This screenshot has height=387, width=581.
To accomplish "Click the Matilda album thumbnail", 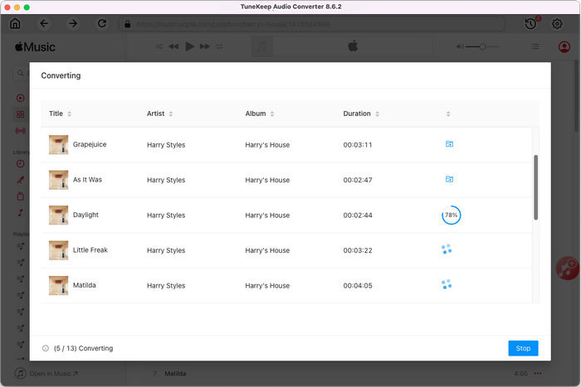I will [59, 285].
